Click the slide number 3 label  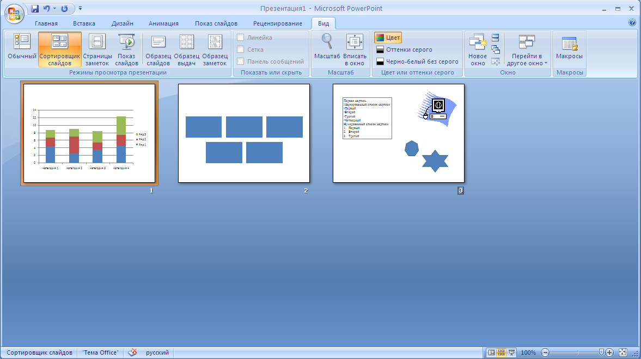coord(460,190)
